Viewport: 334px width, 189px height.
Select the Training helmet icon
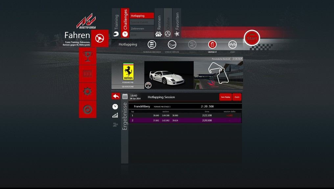(116, 33)
